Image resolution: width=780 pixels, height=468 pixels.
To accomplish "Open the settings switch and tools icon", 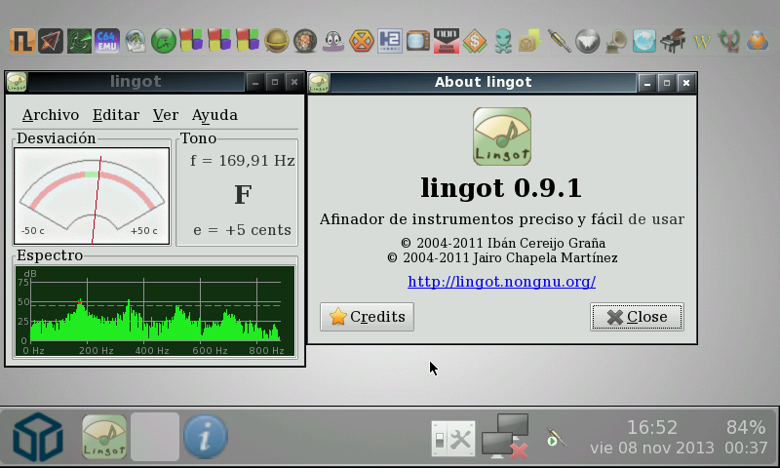I will pyautogui.click(x=452, y=438).
